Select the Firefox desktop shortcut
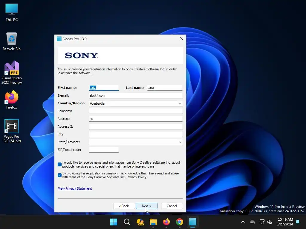This screenshot has width=306, height=229. click(12, 100)
